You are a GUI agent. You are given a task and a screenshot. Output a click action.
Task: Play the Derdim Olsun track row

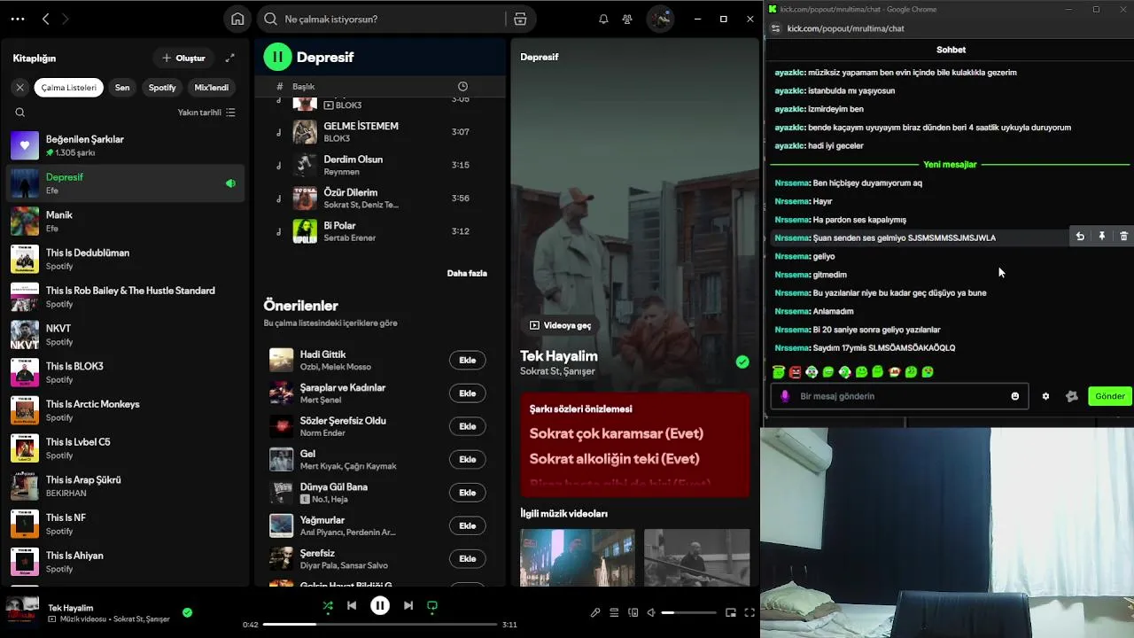point(380,165)
